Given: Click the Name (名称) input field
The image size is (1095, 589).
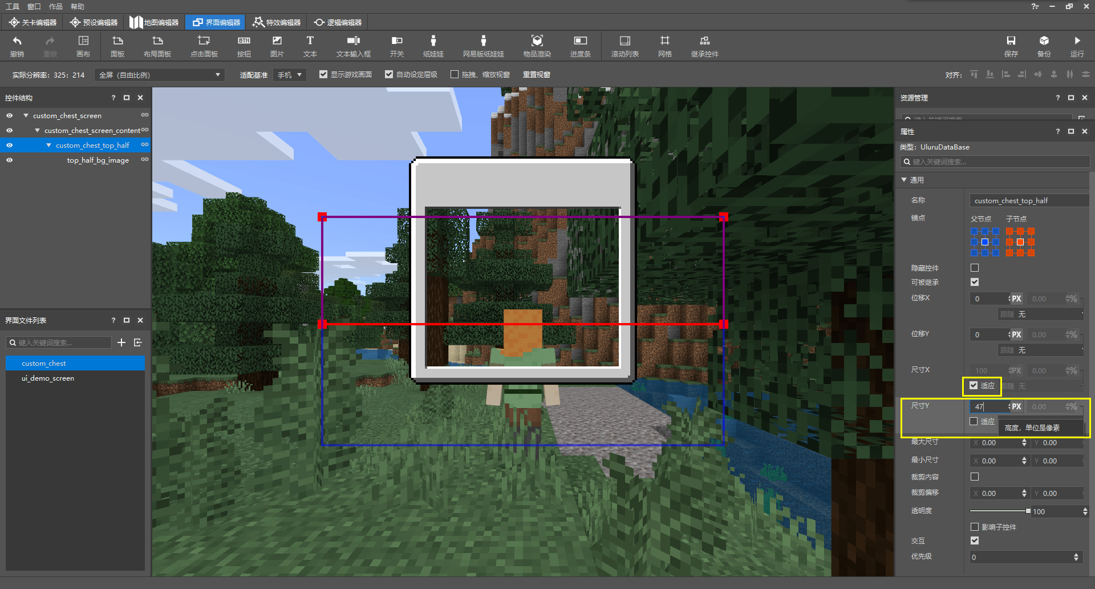Looking at the screenshot, I should 1029,200.
